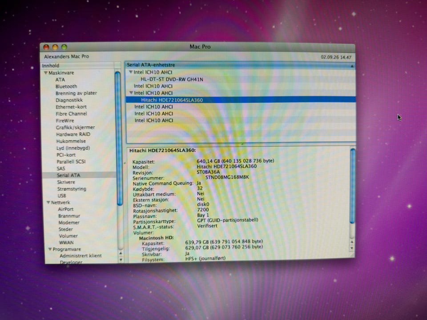Viewport: 427px width, 320px height.
Task: Click the Alexanders Mac Pro label
Action: click(x=66, y=56)
